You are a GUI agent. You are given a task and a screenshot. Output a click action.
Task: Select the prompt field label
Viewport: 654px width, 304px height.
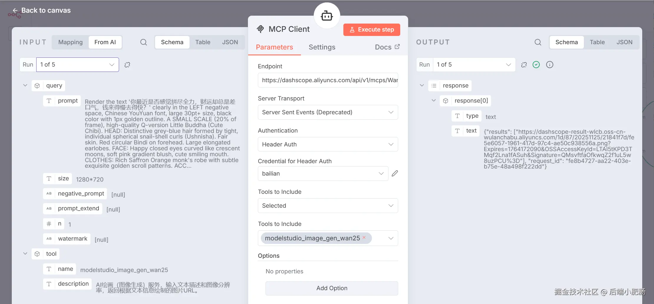68,101
